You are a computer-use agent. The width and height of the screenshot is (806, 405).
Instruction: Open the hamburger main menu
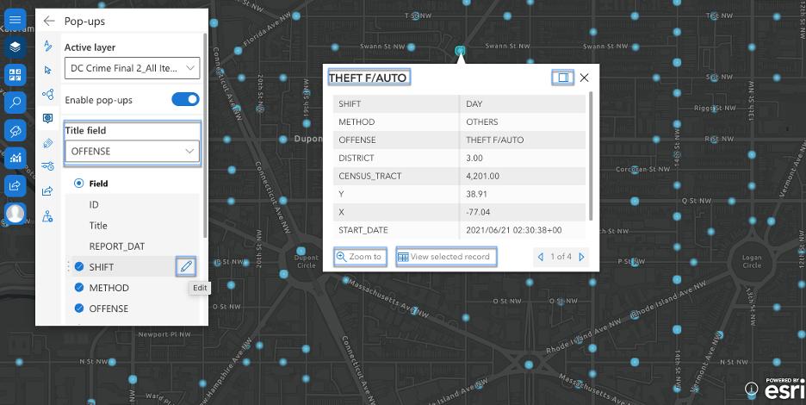(15, 20)
